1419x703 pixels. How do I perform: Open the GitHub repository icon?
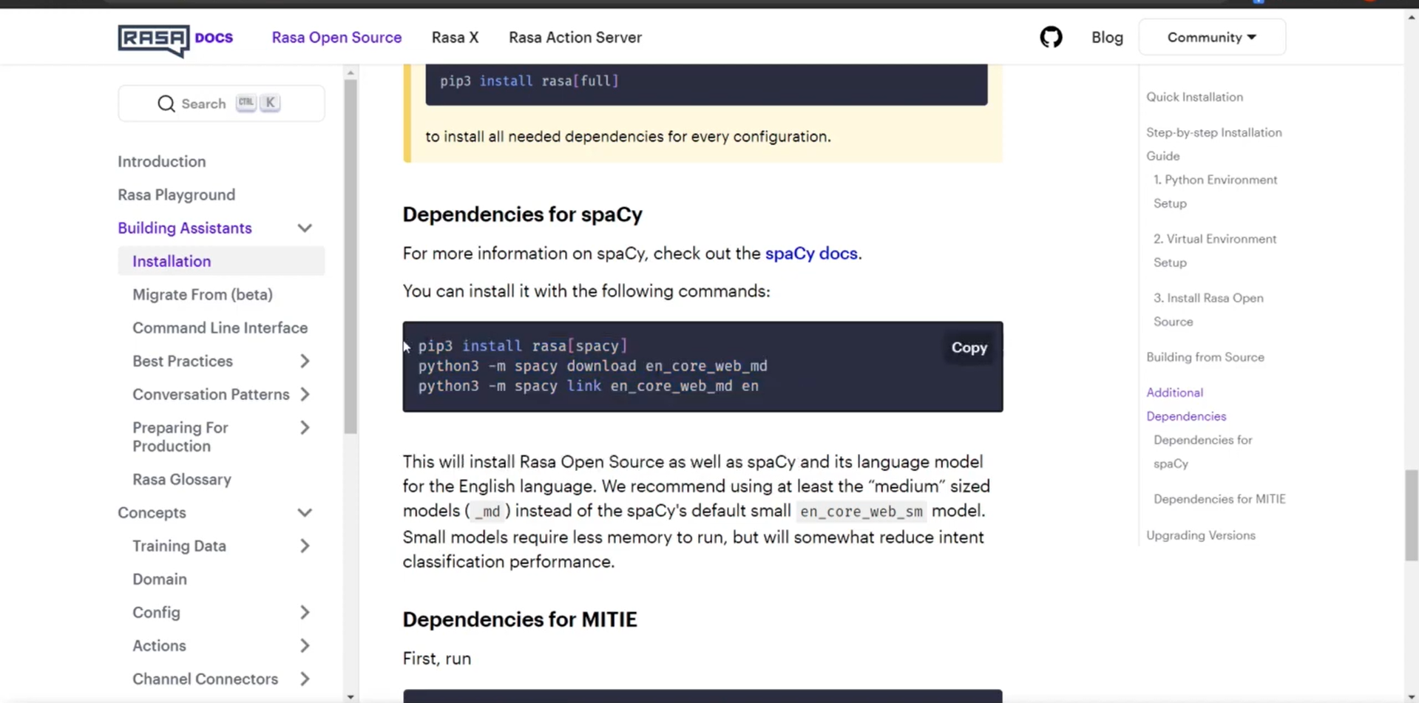click(x=1051, y=37)
